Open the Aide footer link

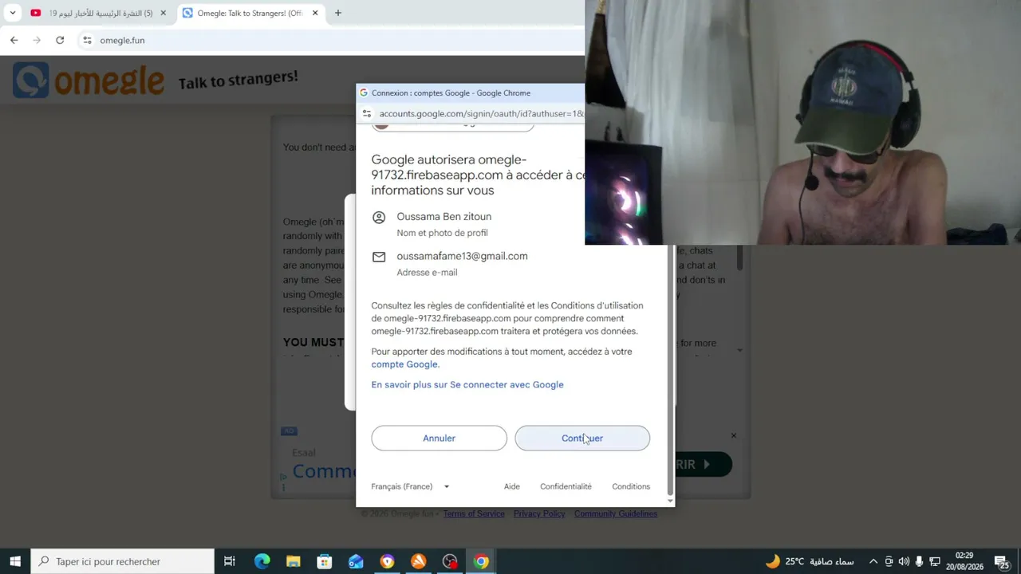512,486
